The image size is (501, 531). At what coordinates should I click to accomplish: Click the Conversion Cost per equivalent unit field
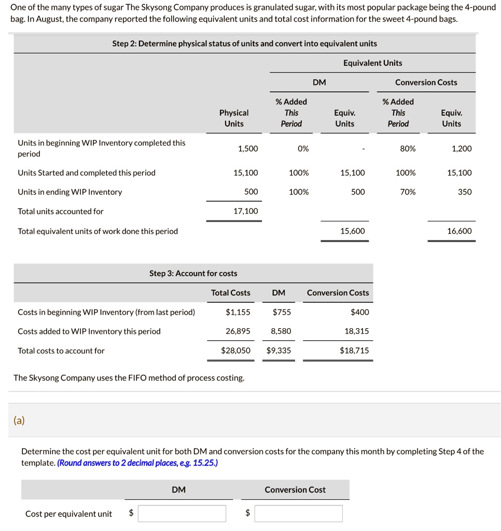(x=298, y=513)
